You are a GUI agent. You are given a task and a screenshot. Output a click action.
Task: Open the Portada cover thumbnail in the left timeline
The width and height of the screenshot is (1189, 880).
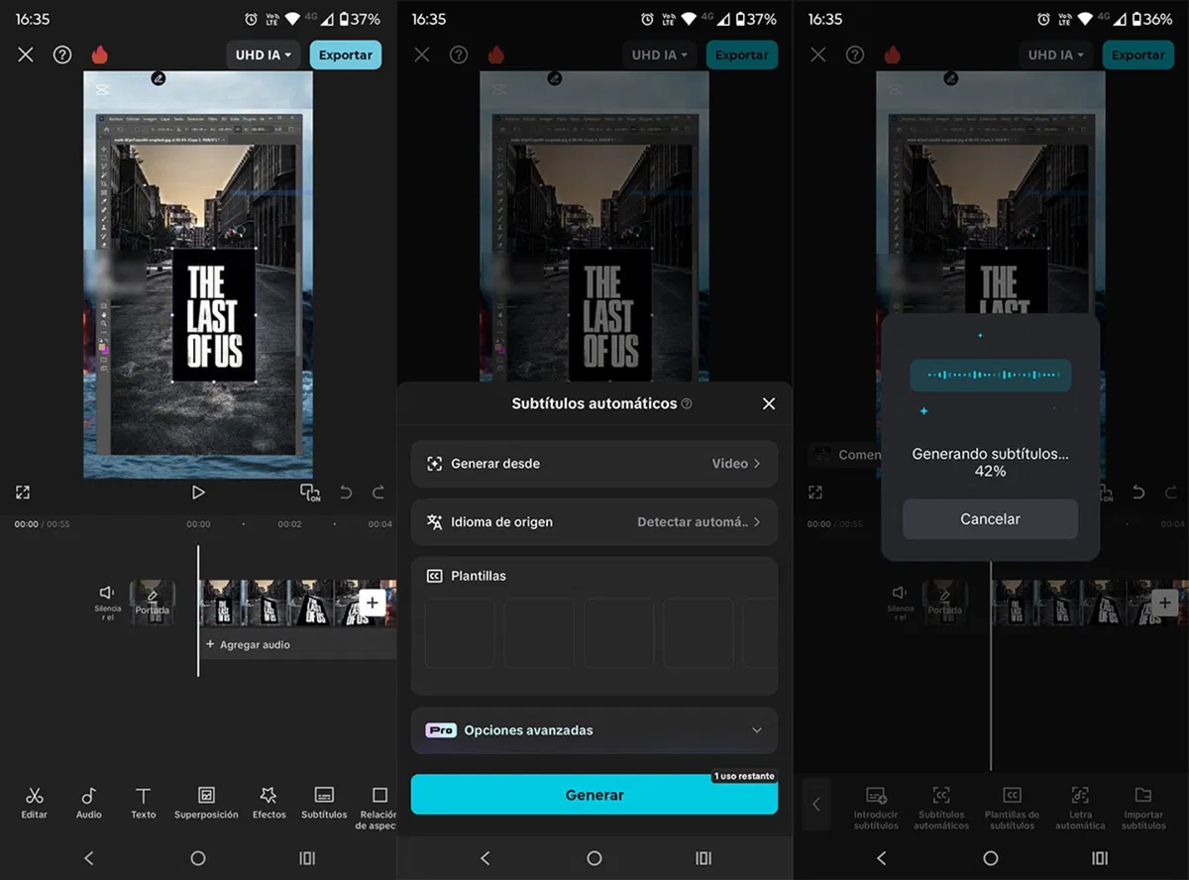[153, 603]
